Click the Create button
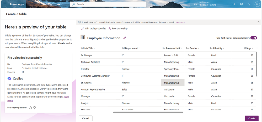Image resolution: width=262 pixels, height=122 pixels. 252,118
